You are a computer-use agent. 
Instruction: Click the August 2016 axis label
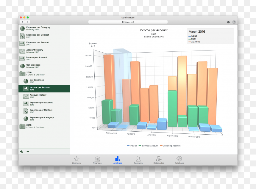[x=172, y=136]
